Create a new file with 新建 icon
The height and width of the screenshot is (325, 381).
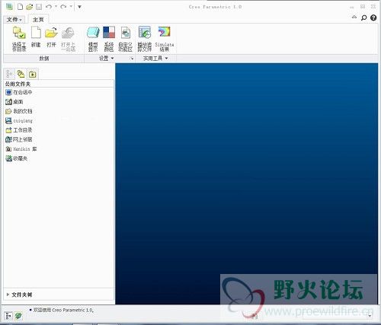point(36,37)
